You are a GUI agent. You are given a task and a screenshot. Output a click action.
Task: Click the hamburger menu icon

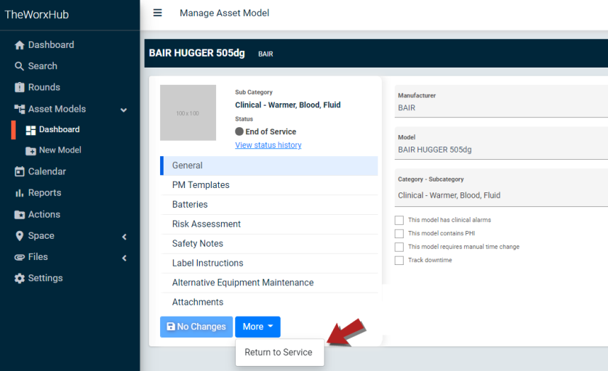[157, 13]
